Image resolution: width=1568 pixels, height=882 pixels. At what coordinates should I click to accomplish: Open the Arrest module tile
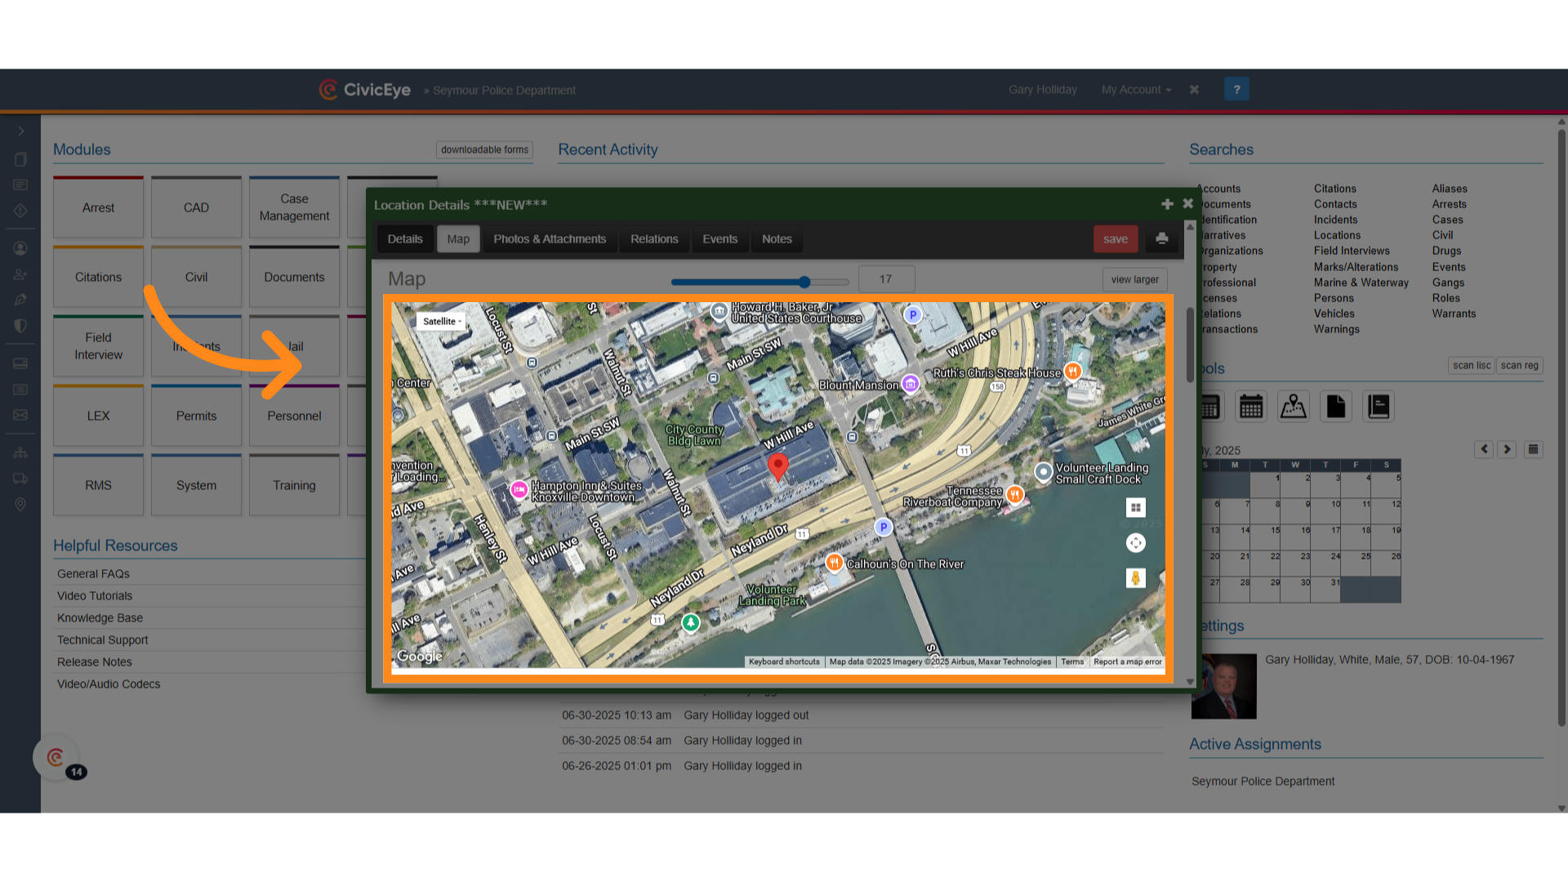point(98,207)
